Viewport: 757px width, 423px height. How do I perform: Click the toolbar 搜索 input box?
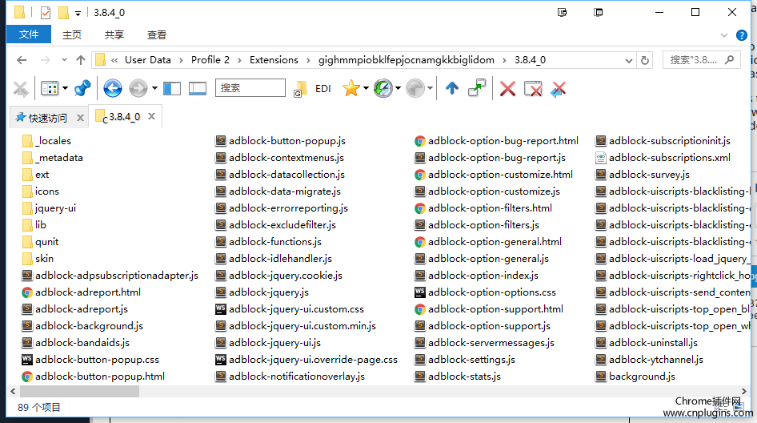pyautogui.click(x=250, y=88)
